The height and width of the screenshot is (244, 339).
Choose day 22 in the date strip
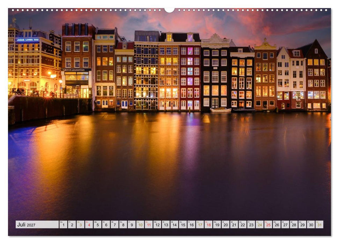[243, 224]
